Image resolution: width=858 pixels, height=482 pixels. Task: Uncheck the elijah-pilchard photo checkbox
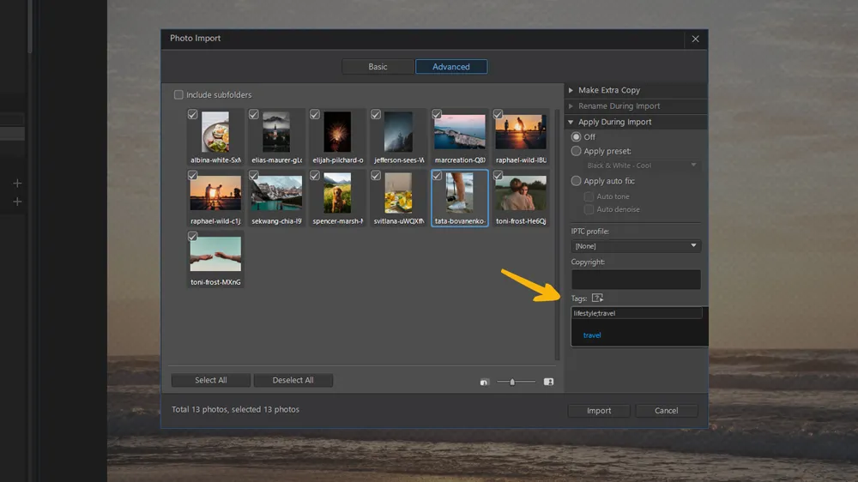pos(315,114)
